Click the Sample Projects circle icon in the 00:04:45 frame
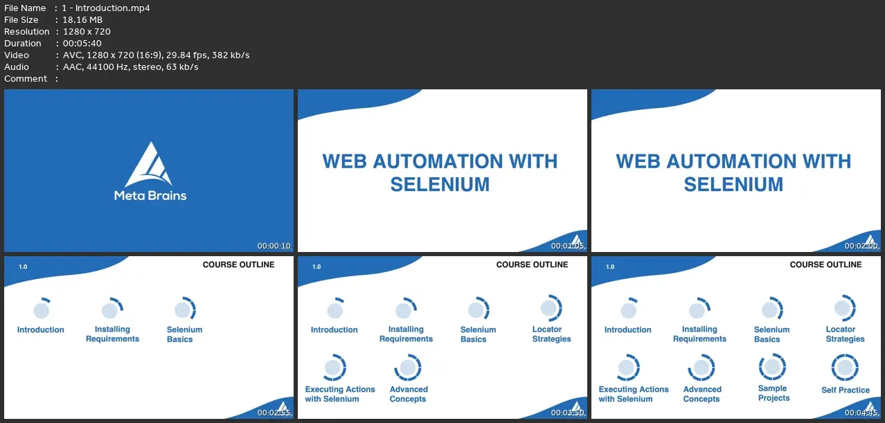The height and width of the screenshot is (423, 885). coord(772,367)
